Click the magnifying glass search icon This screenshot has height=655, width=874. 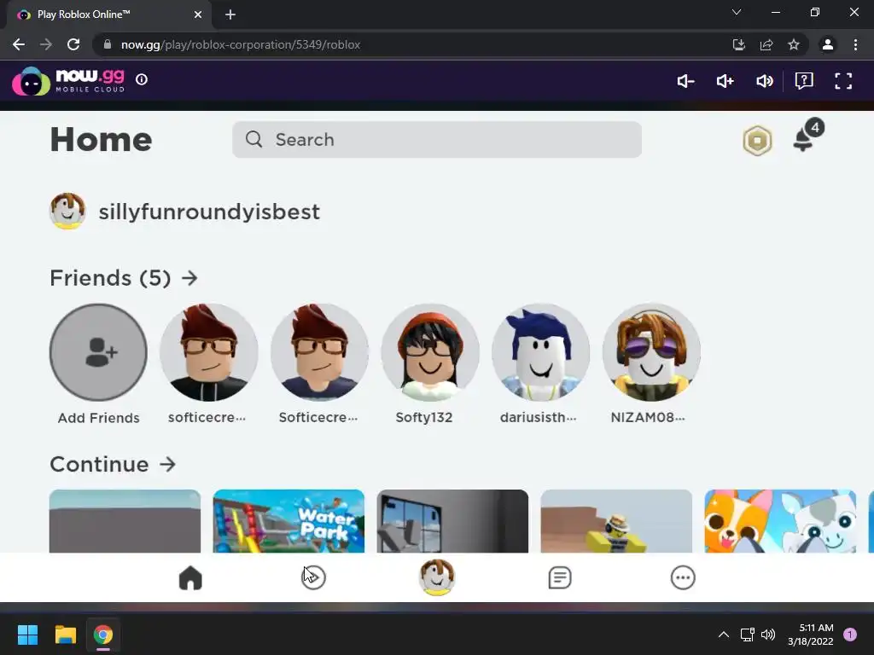[253, 139]
